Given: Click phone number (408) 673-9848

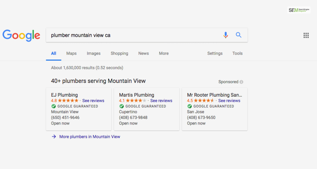Looking at the screenshot, I should click(x=133, y=118).
